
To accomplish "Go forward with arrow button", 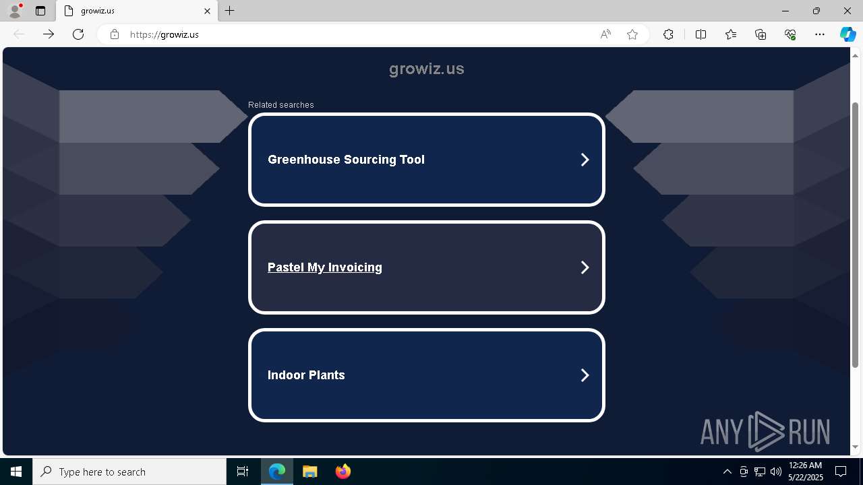I will [49, 34].
